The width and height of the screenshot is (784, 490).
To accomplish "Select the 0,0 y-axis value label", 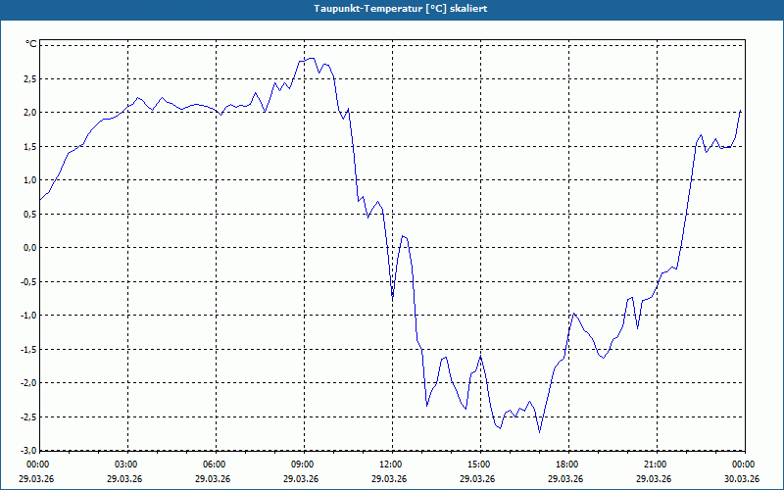I will [x=29, y=248].
